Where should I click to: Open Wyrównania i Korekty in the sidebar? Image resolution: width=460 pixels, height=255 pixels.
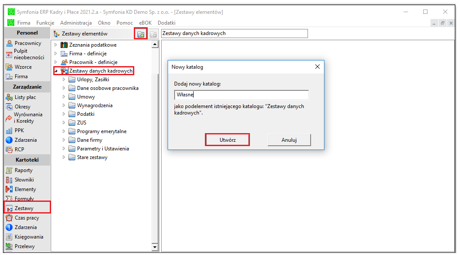[24, 118]
